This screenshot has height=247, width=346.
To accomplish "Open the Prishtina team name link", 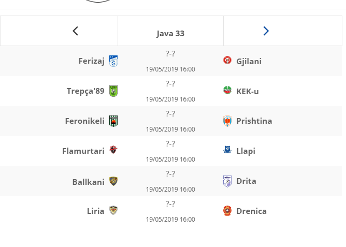I will point(254,121).
